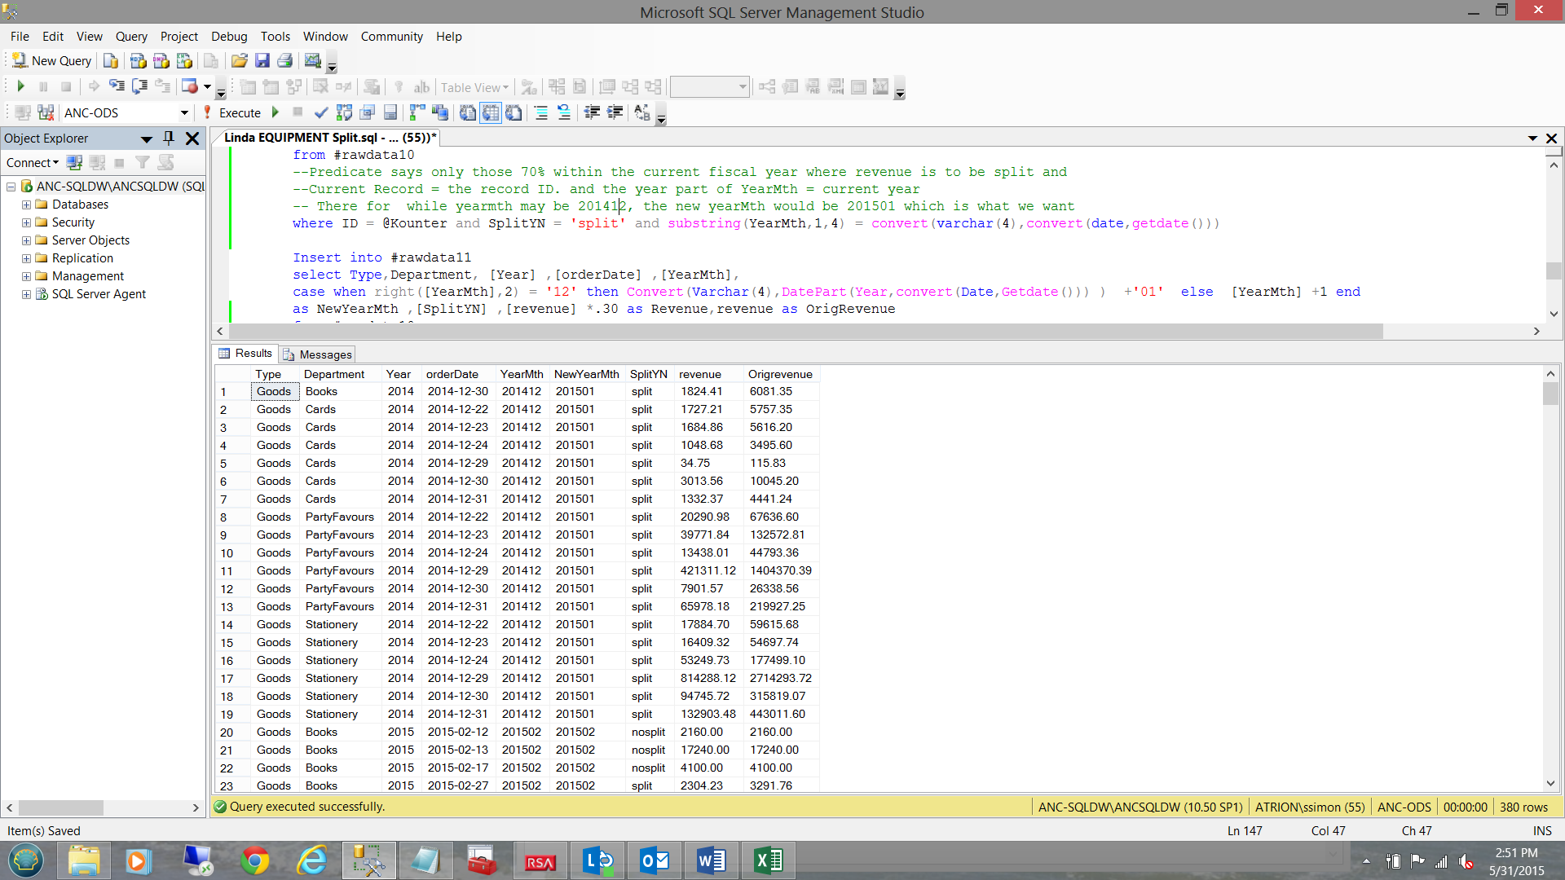Start debugging with green play icon
The image size is (1565, 880).
point(21,86)
